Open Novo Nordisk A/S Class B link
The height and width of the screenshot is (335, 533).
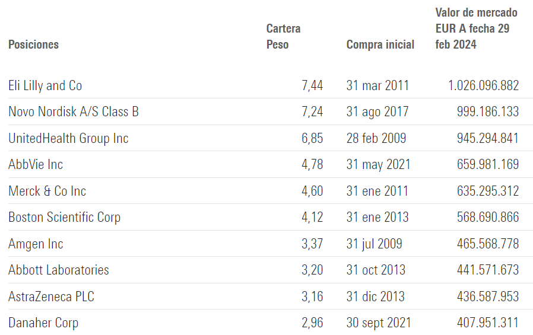[x=74, y=111]
